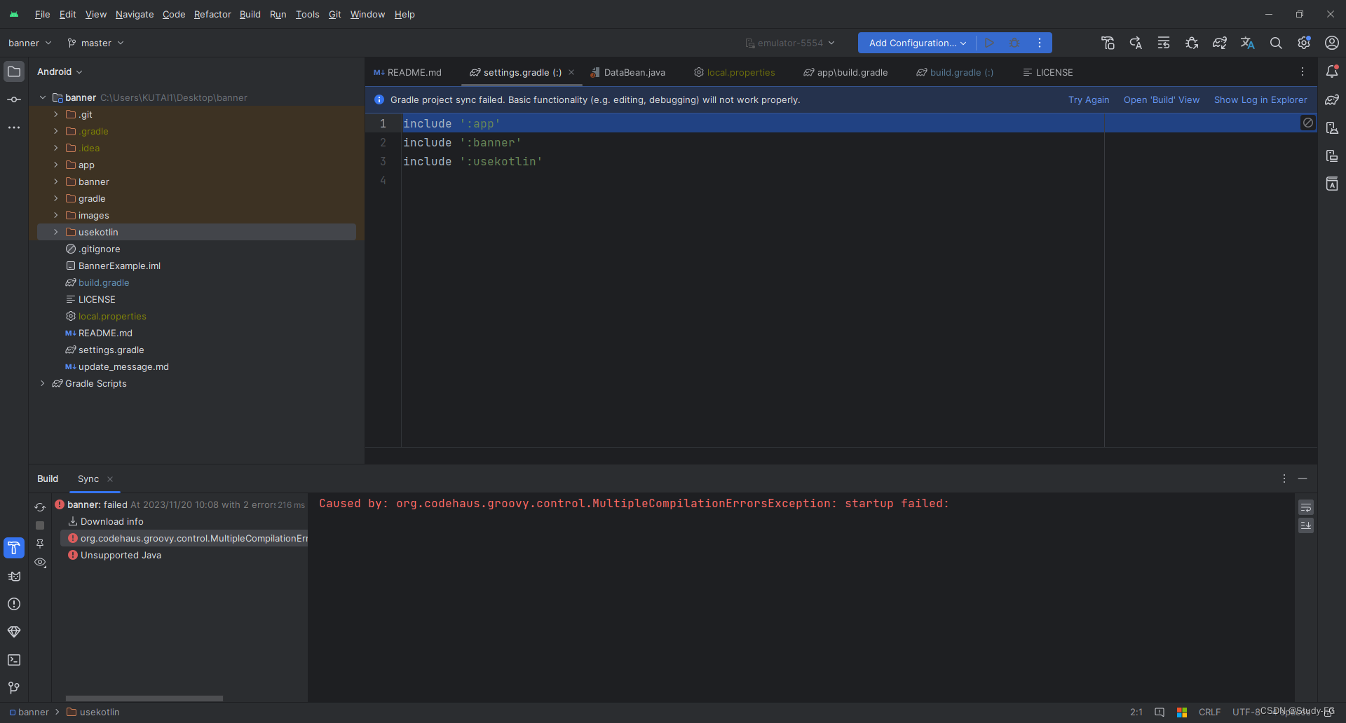Sync project with Gradle files from toolbar

[1220, 43]
